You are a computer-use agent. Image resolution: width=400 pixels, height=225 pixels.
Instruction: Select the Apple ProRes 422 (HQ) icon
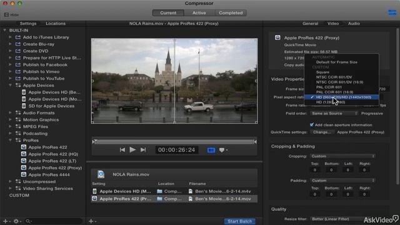click(24, 154)
